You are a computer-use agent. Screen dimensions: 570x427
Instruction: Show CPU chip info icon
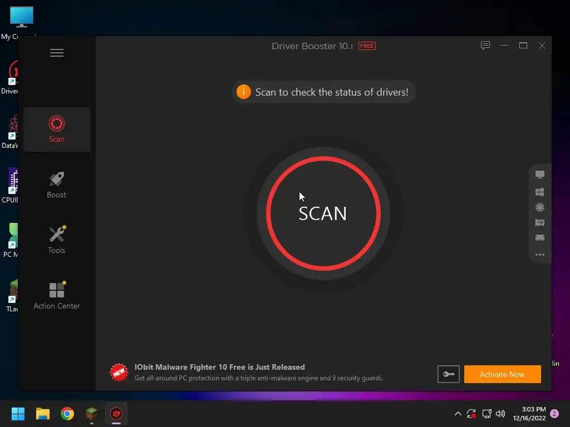tap(540, 207)
